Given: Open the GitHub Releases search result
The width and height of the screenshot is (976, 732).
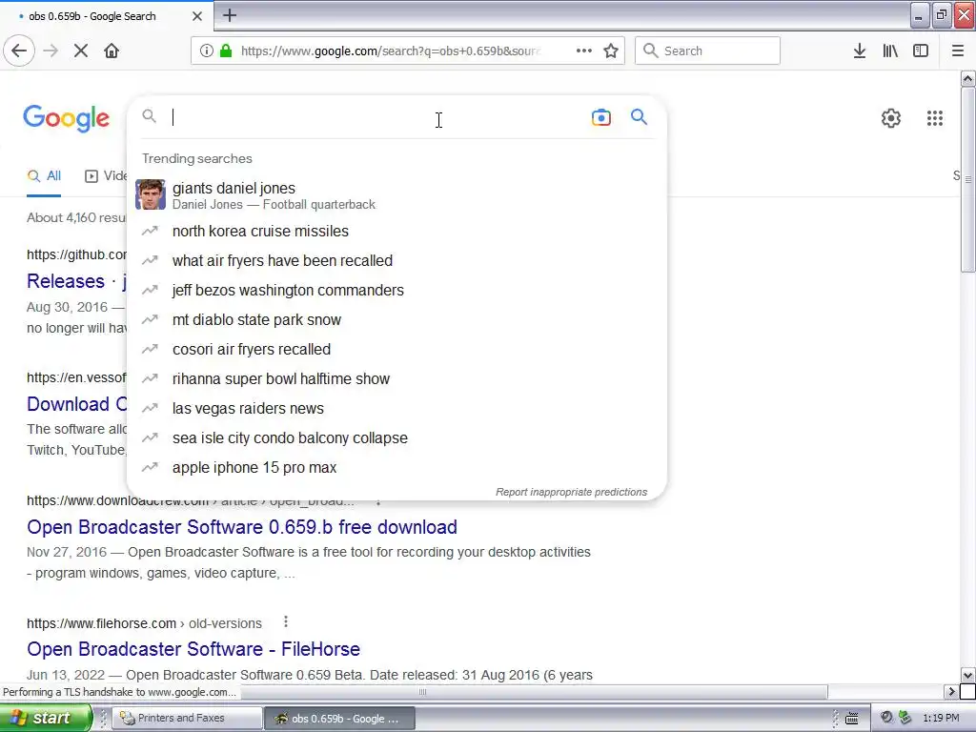Looking at the screenshot, I should [76, 281].
